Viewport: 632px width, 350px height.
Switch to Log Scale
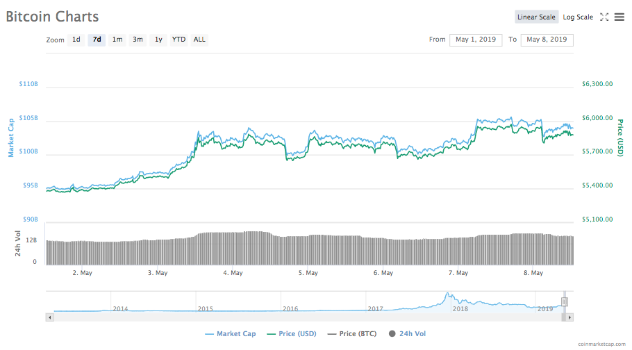click(x=578, y=17)
